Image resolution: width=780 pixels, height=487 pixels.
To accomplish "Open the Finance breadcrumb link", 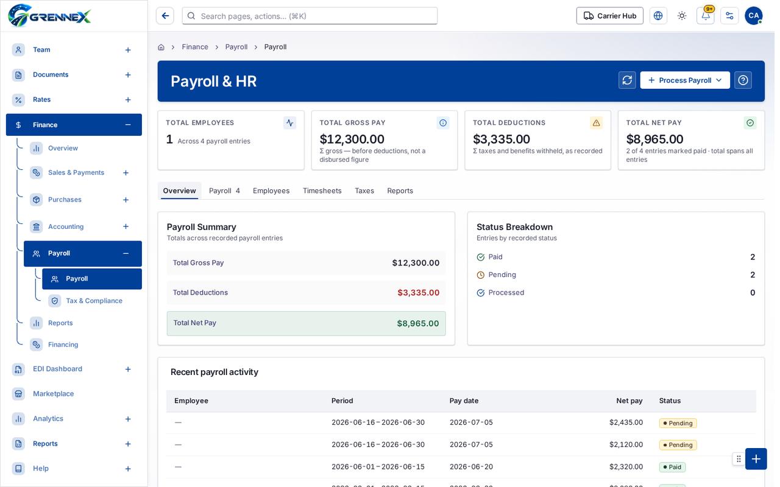I will tap(195, 47).
